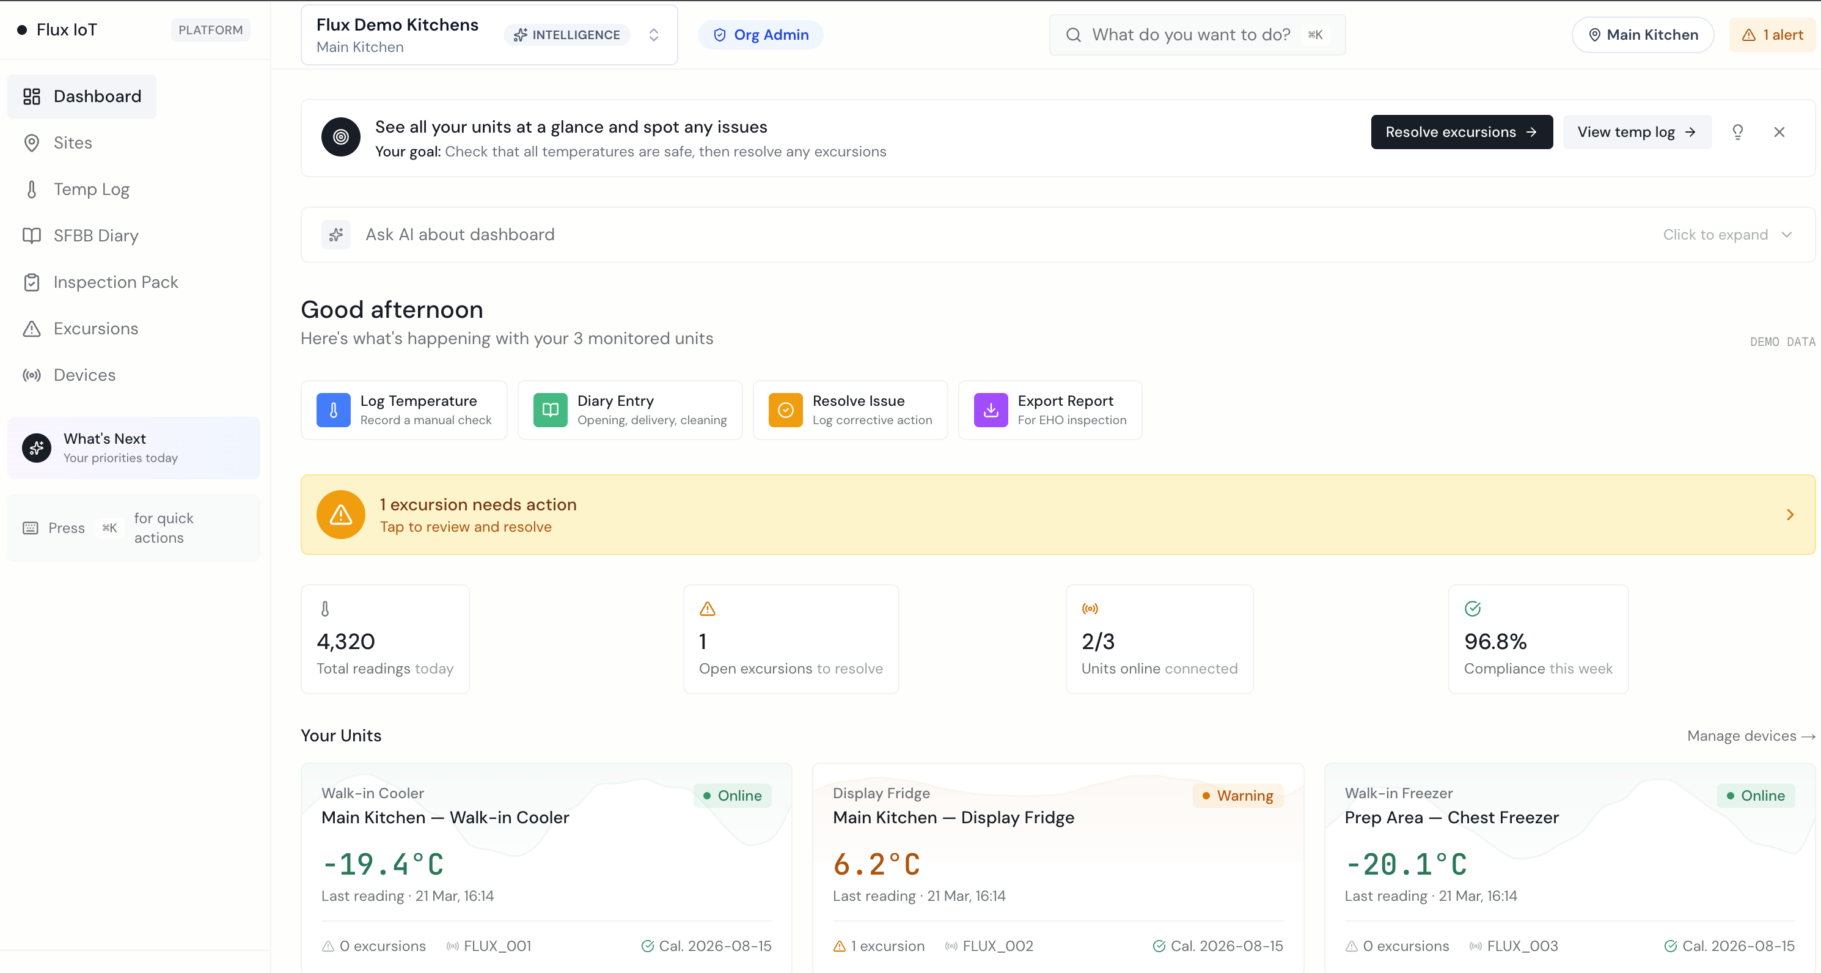The height and width of the screenshot is (973, 1821).
Task: Open the SFBB Diary section
Action: (x=95, y=235)
